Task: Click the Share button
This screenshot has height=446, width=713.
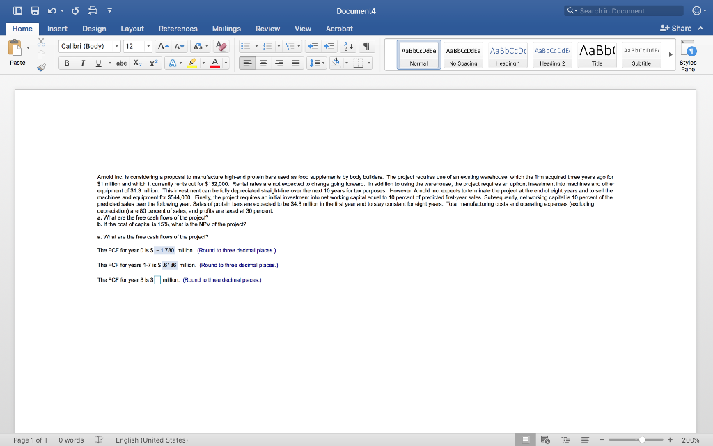Action: (x=675, y=28)
